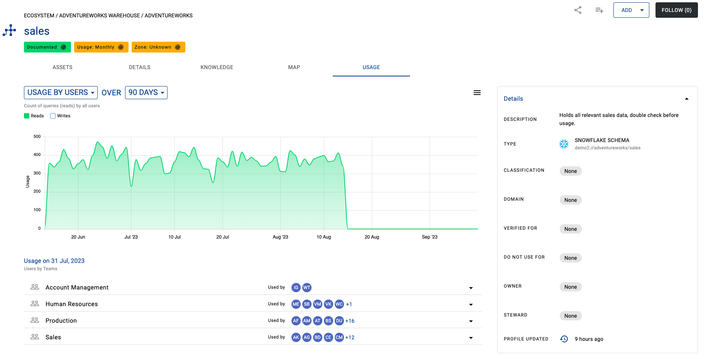Click the profile updated history icon

click(564, 339)
